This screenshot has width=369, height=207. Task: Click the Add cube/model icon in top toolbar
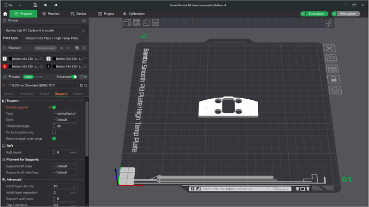(x=128, y=23)
